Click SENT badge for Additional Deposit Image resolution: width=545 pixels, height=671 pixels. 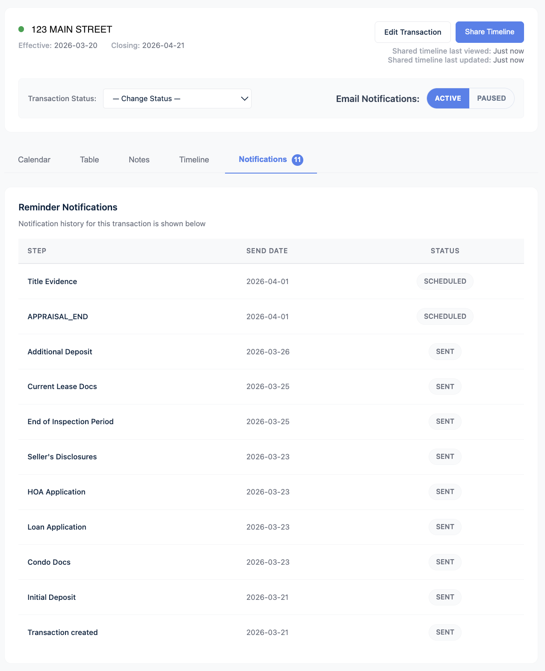pos(445,351)
